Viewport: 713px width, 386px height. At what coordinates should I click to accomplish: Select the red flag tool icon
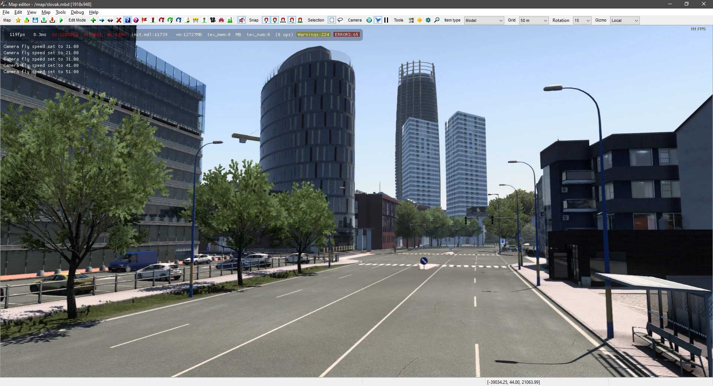coord(144,20)
